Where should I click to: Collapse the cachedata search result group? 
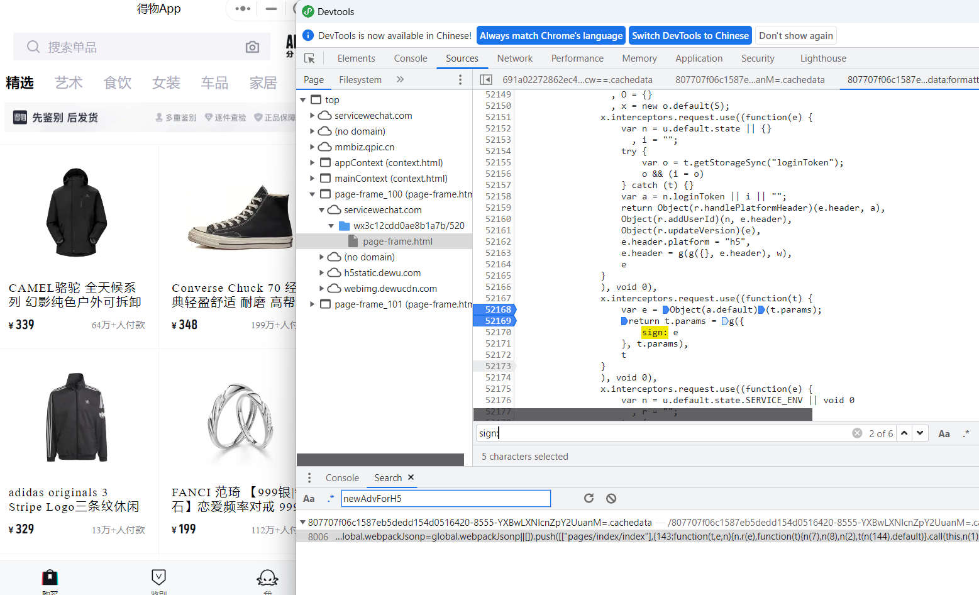click(x=303, y=522)
